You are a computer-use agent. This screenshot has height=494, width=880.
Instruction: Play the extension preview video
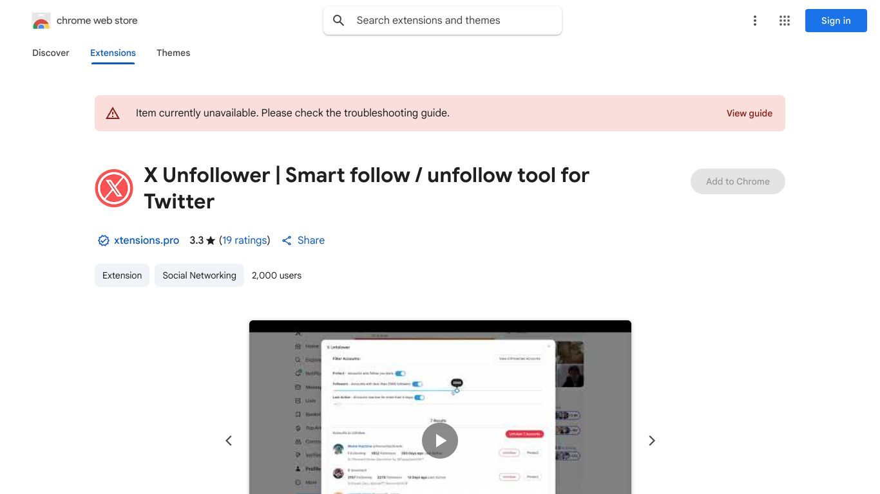(x=440, y=441)
